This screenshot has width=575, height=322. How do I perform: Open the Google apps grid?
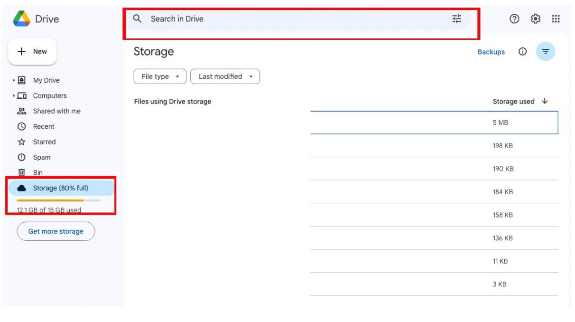pyautogui.click(x=556, y=19)
